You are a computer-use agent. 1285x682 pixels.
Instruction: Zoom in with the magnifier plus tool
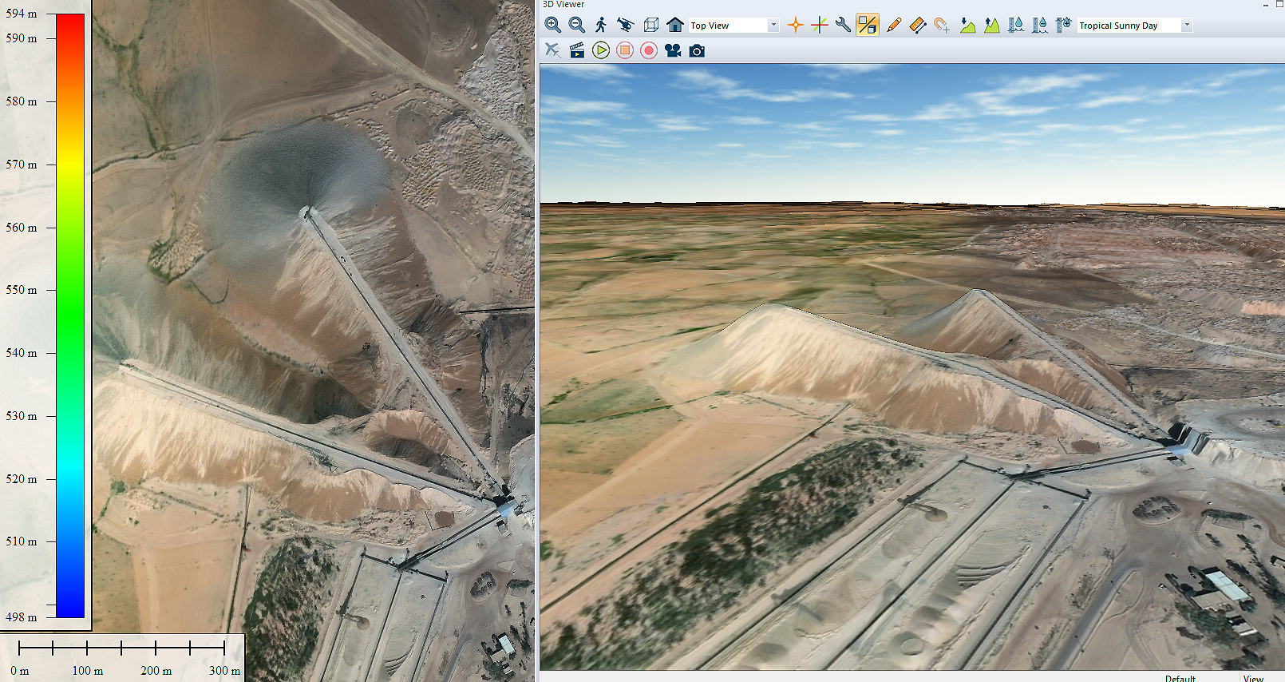click(552, 26)
